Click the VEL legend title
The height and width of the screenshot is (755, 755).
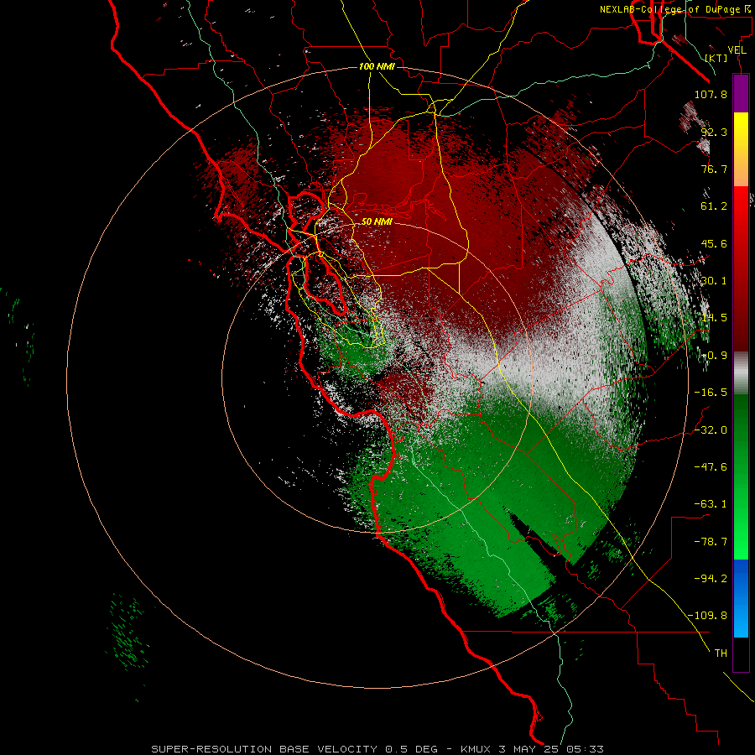coord(737,50)
